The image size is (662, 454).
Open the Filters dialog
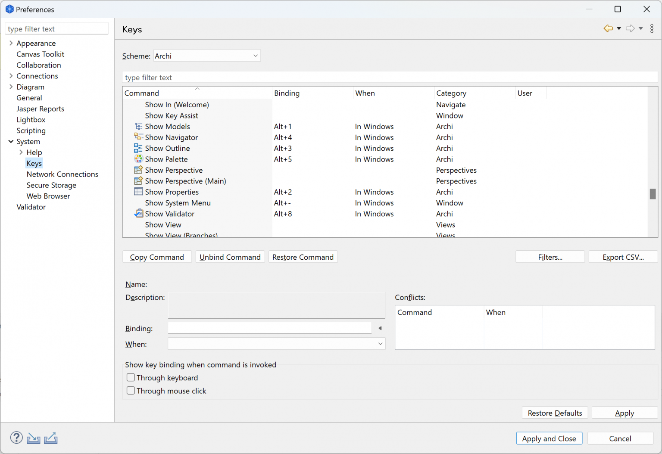point(550,257)
